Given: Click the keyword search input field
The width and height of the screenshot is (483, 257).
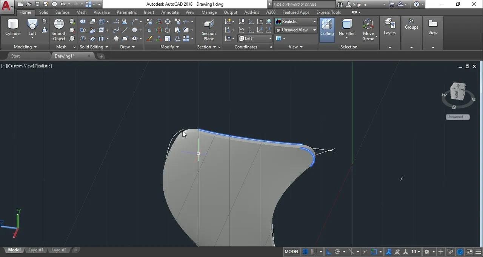Looking at the screenshot, I should click(303, 4).
